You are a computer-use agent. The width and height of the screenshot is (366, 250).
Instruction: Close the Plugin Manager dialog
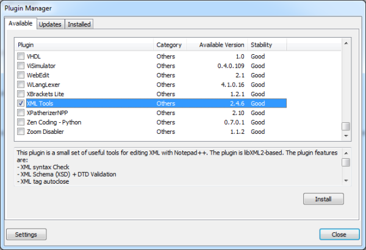[x=339, y=234]
